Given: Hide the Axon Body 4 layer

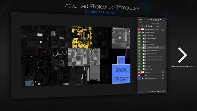Looking at the screenshot, I should pyautogui.click(x=139, y=35).
